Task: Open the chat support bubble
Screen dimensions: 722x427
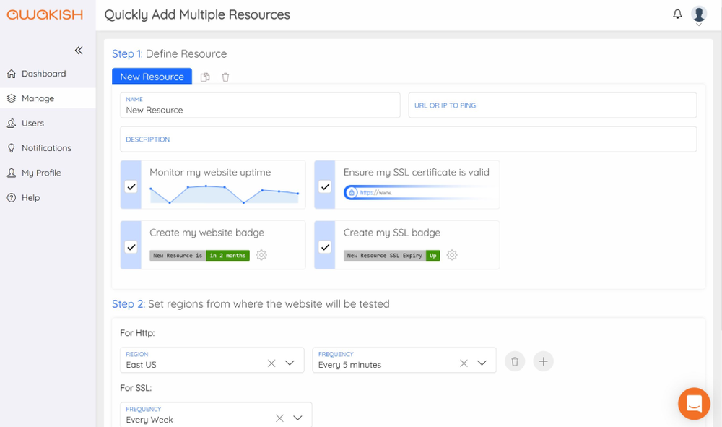Action: click(694, 403)
